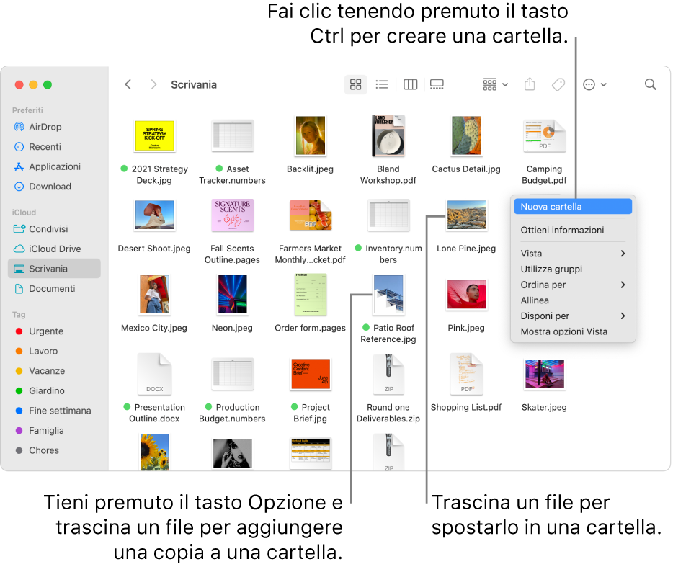Open the grouping options dropdown in the toolbar

coord(494,84)
